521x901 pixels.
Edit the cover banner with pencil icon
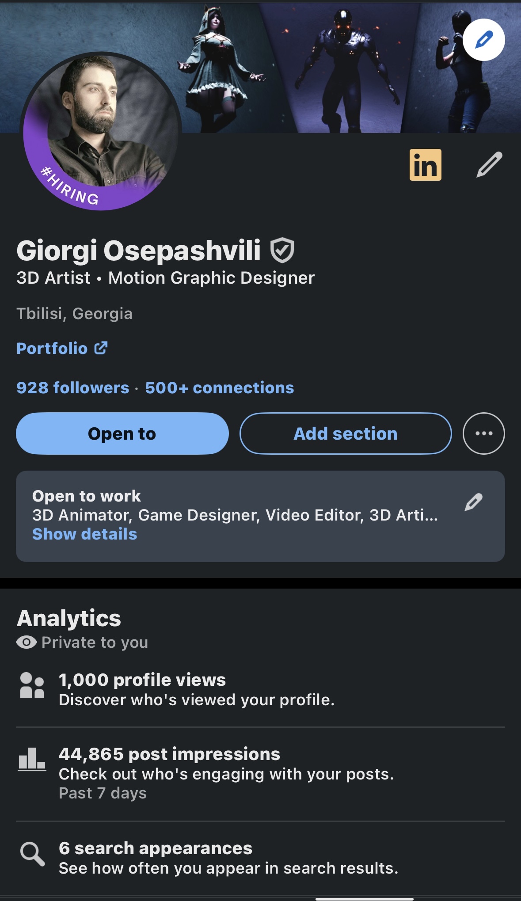(483, 40)
